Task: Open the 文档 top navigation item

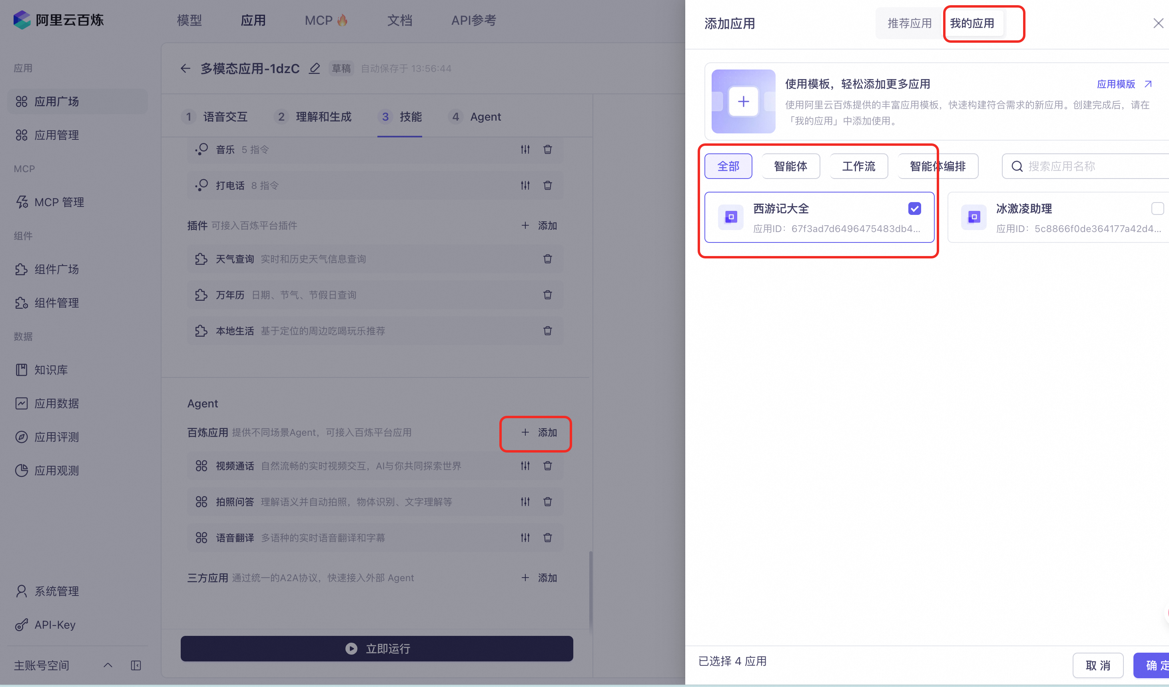Action: pos(400,20)
